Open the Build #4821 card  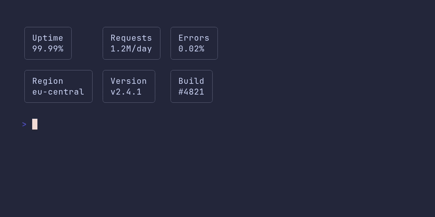tap(191, 86)
